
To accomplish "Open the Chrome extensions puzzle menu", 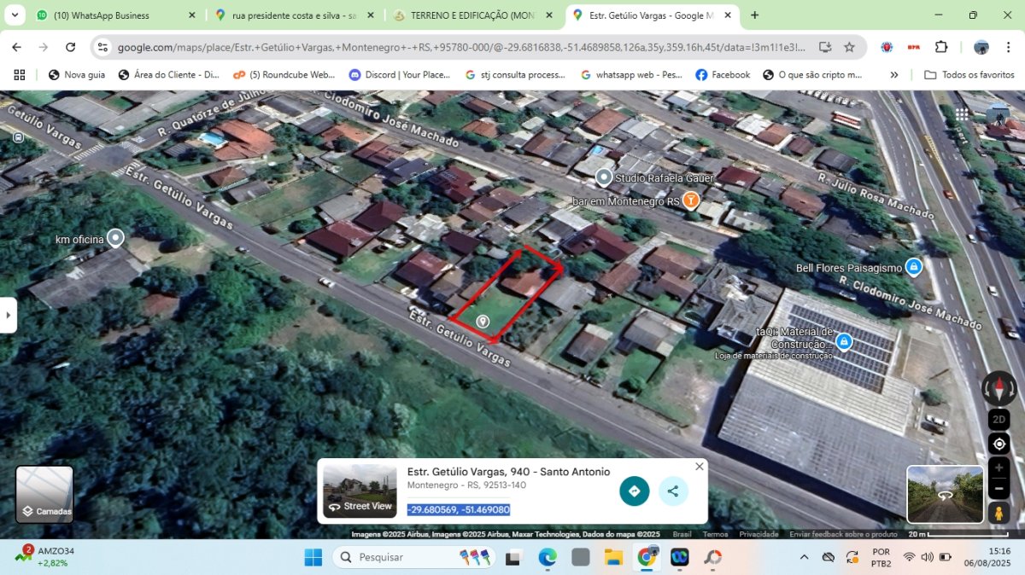I will click(941, 48).
